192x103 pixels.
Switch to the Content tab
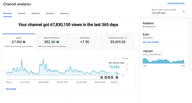[22, 13]
